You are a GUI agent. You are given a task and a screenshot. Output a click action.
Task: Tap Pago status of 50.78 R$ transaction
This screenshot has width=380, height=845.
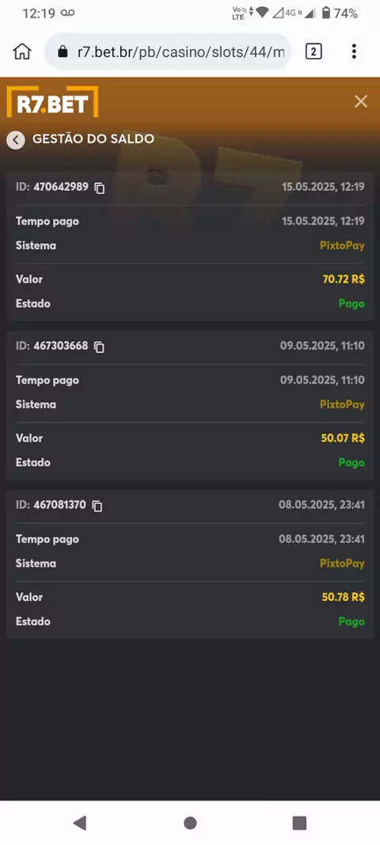351,622
